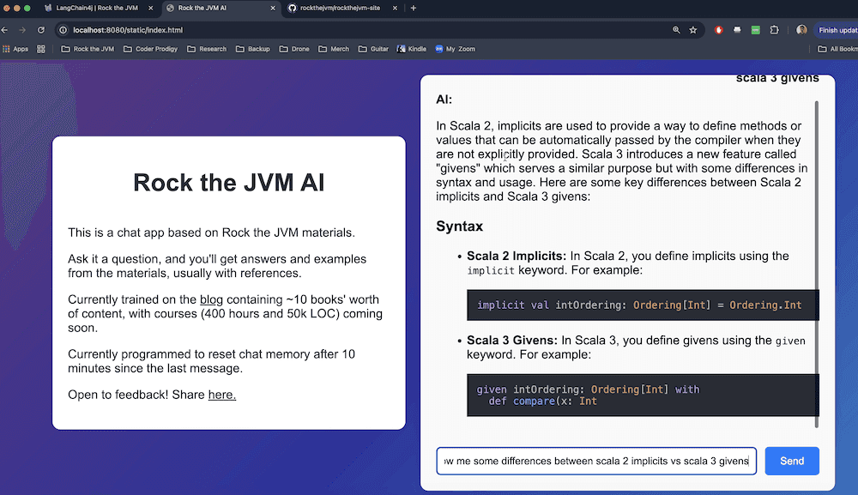Open the Extensions puzzle-piece menu
Viewport: 858px width, 495px height.
774,30
